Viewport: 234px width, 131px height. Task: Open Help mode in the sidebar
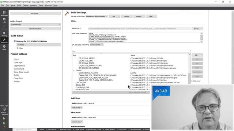point(4,48)
